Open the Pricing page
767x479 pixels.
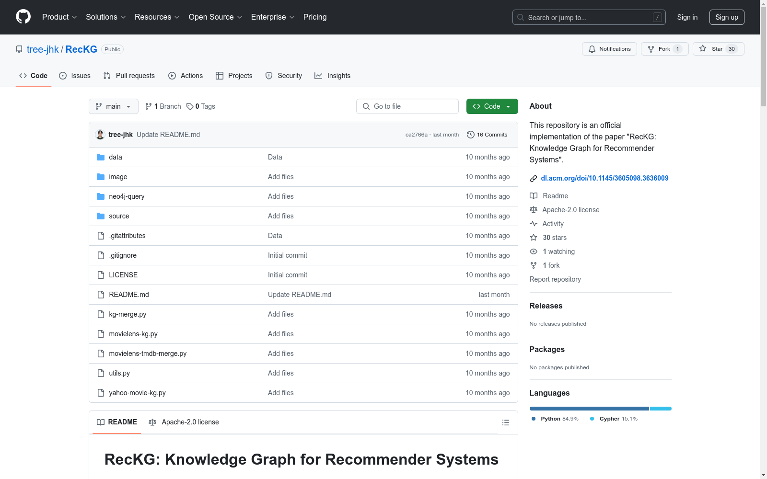315,17
